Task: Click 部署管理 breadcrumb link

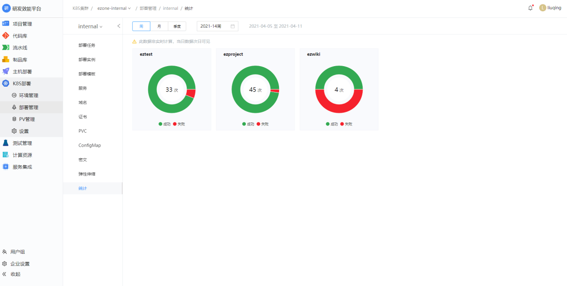Action: [148, 8]
